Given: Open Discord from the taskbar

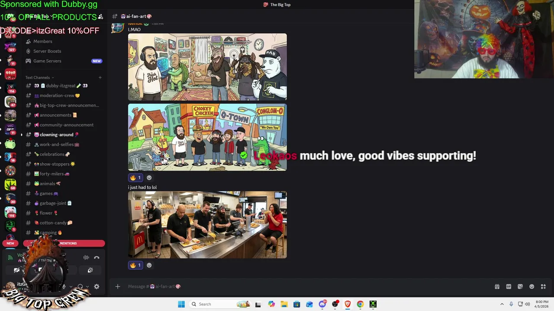Looking at the screenshot, I should tap(322, 304).
